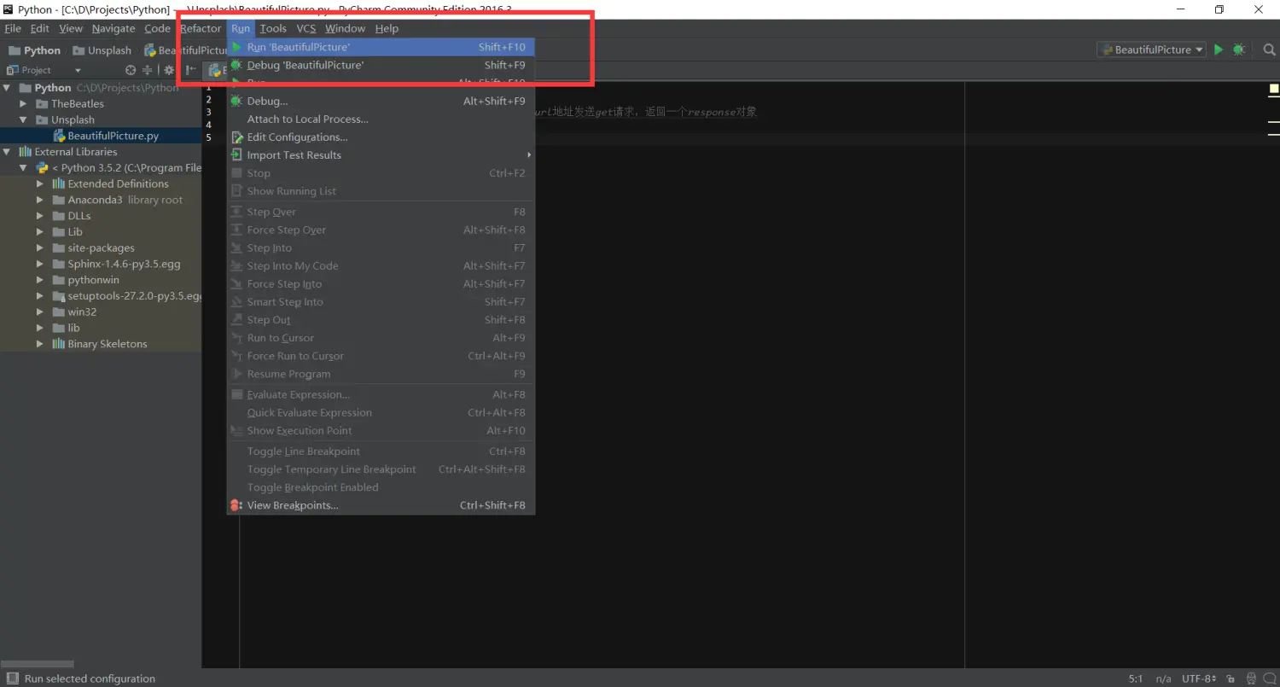Click the Scroll from Source crosshair icon
The image size is (1280, 687).
[x=131, y=70]
